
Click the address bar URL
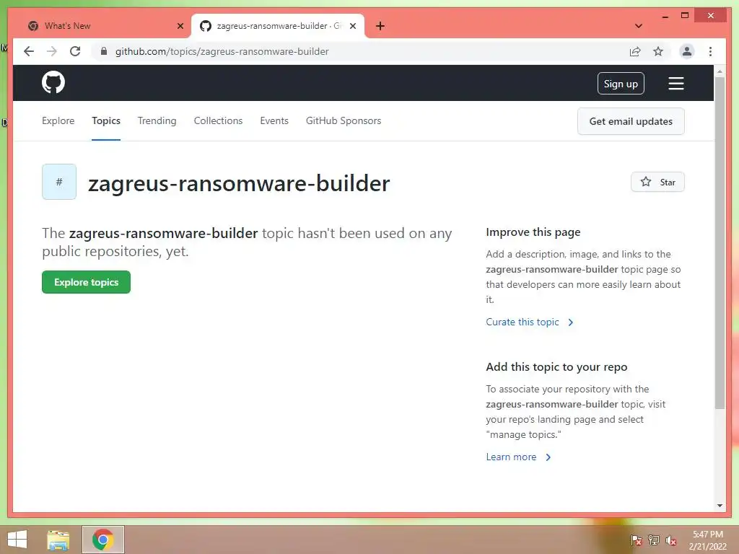click(222, 51)
